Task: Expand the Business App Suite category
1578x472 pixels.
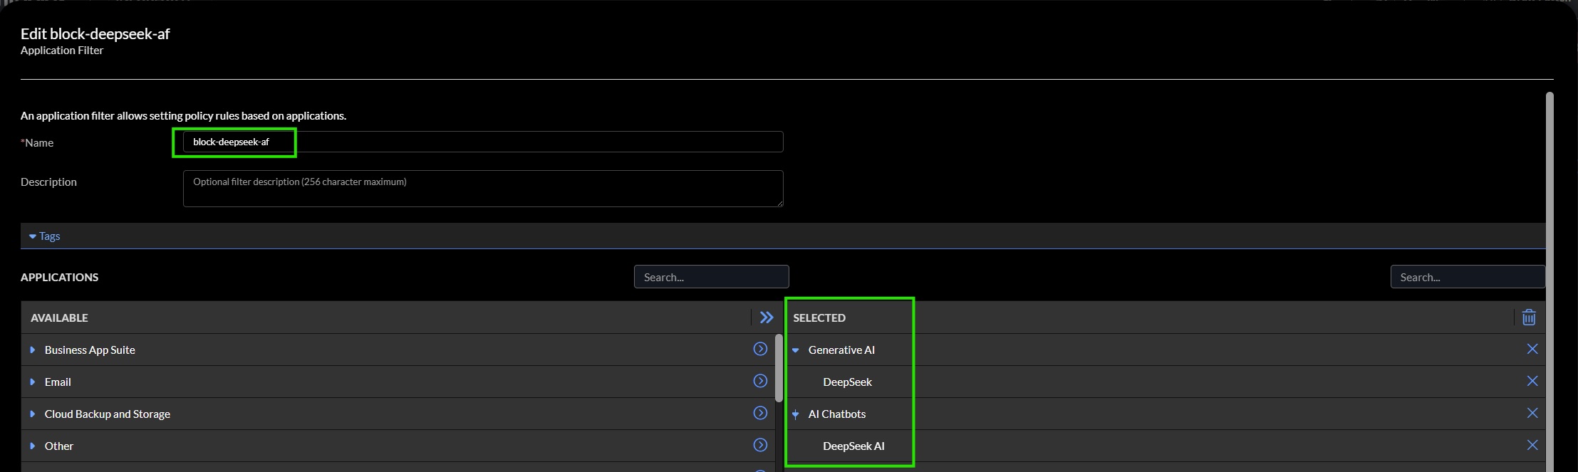Action: (x=33, y=350)
